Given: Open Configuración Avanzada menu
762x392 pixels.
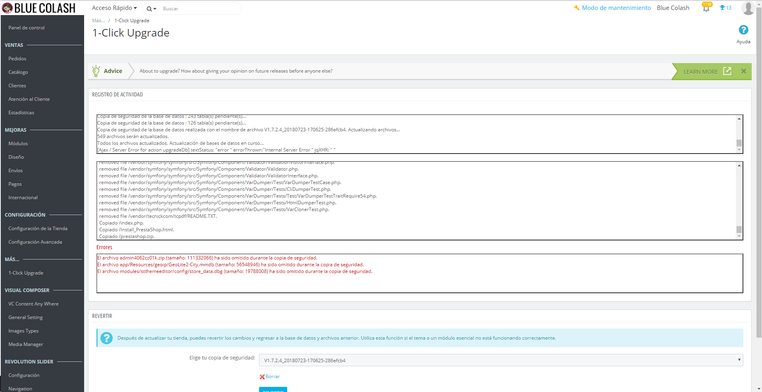Looking at the screenshot, I should (x=35, y=242).
